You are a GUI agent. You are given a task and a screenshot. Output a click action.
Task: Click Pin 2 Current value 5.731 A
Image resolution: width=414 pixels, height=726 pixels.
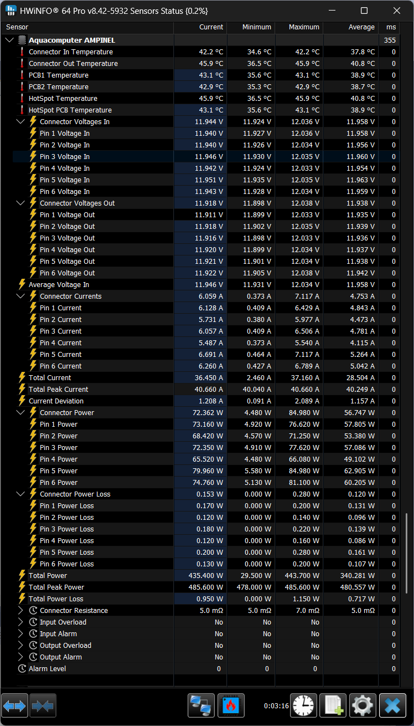pos(211,319)
